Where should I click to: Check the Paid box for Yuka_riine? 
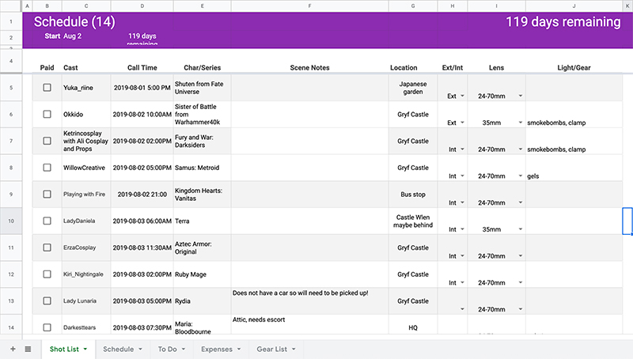click(x=47, y=88)
